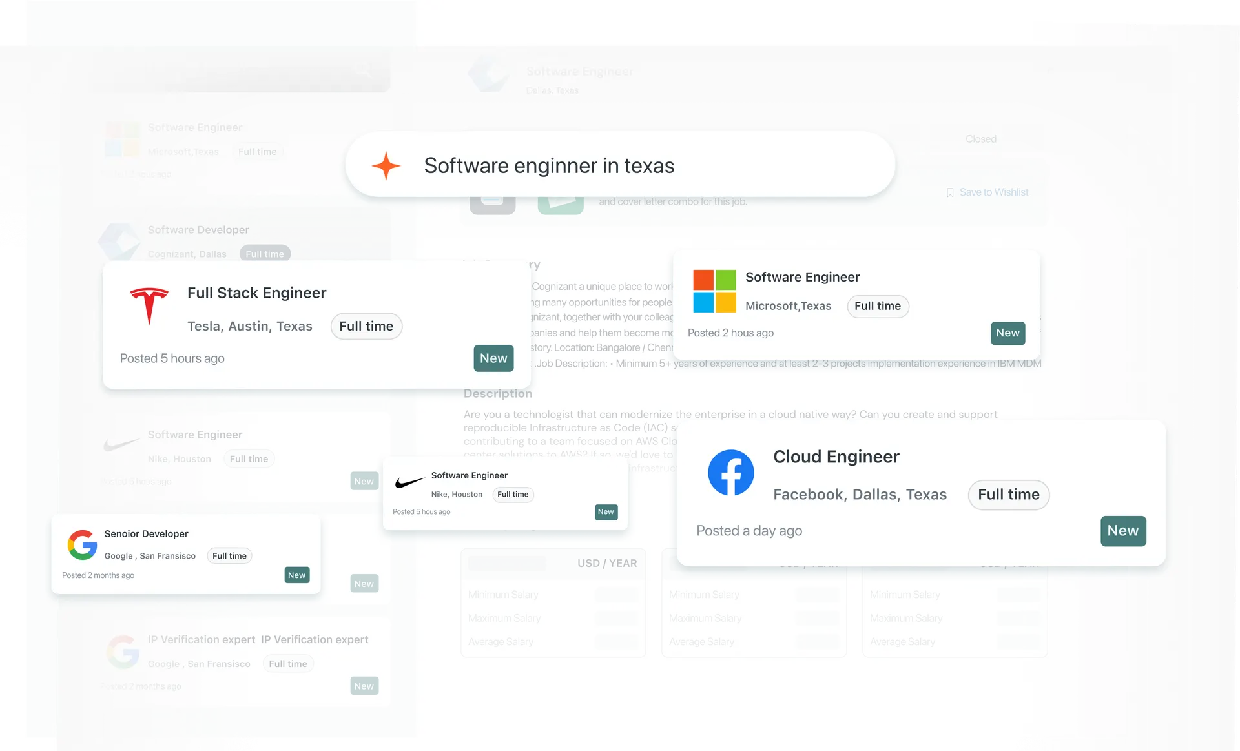Click the Facebook logo on Cloud Engineer card
The height and width of the screenshot is (751, 1240).
pos(731,473)
